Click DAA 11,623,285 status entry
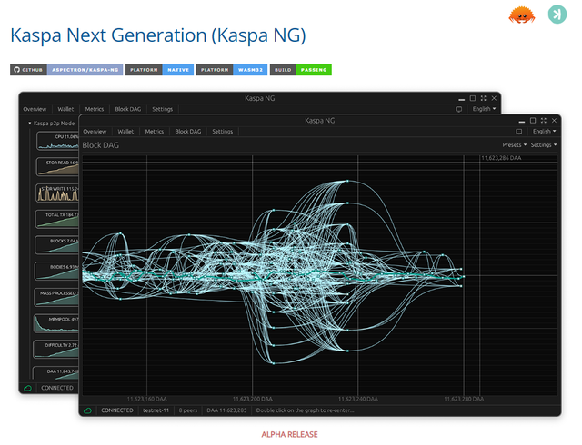The width and height of the screenshot is (582, 445). point(226,410)
